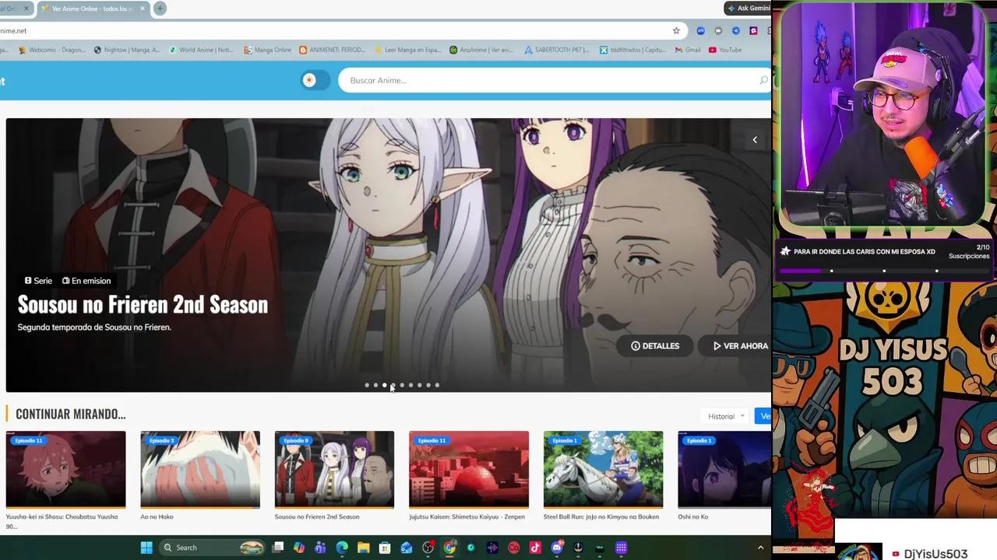Open Ao no Hako episode thumbnail
This screenshot has width=997, height=560.
(x=200, y=469)
